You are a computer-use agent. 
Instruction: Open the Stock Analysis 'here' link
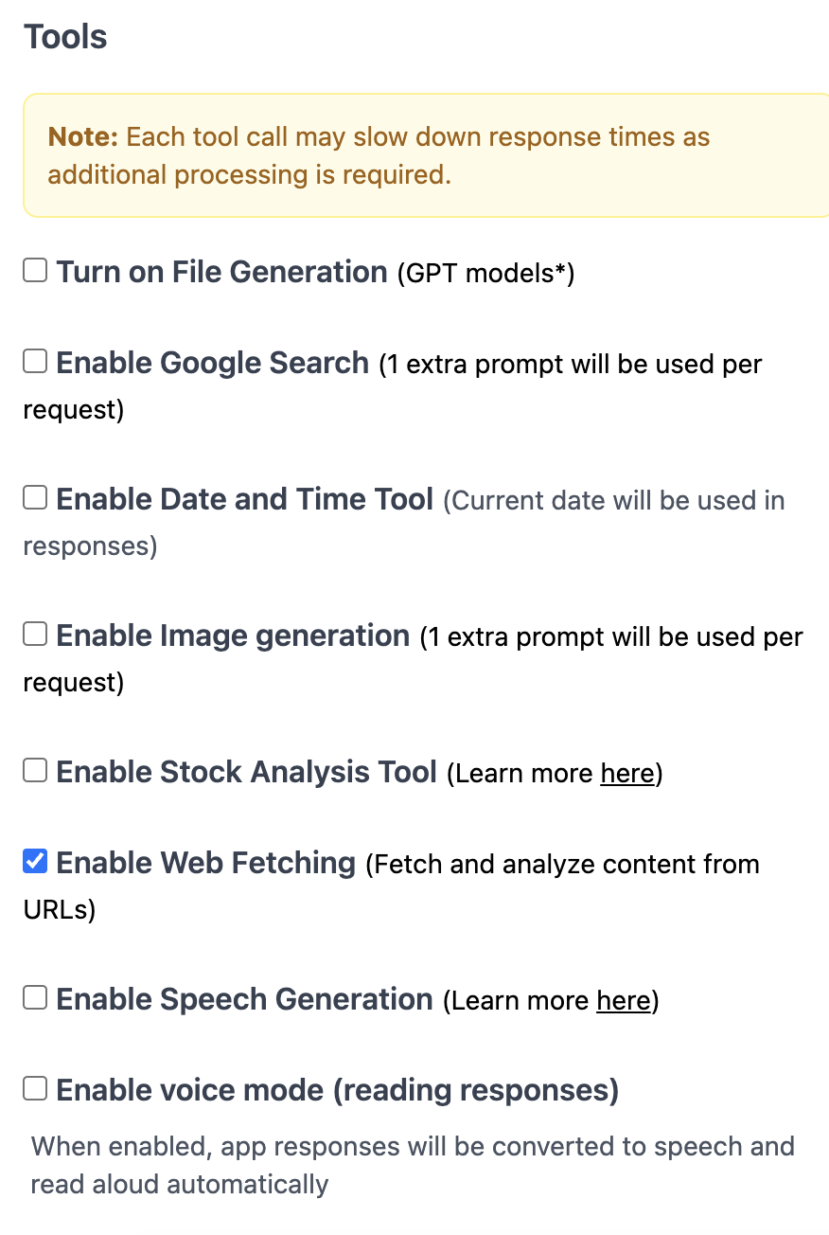tap(627, 774)
